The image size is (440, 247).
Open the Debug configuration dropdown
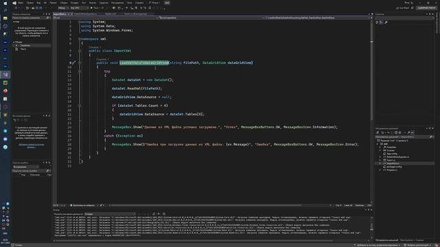point(63,8)
